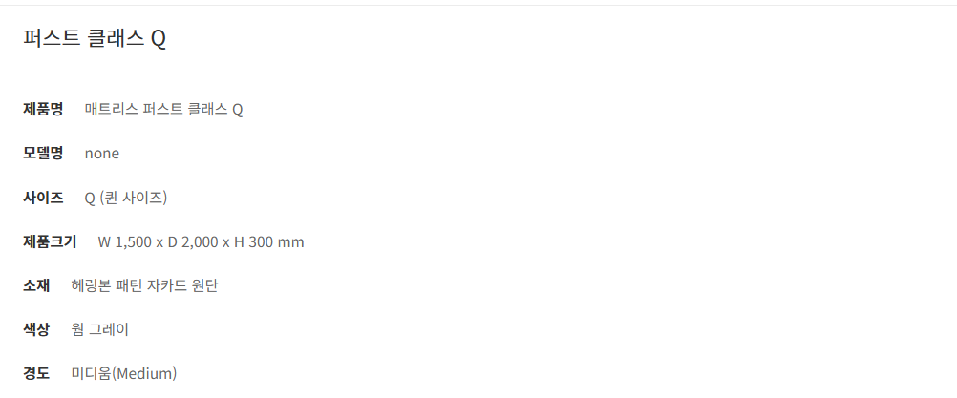Select the 모델명 field label
The width and height of the screenshot is (957, 398).
[x=43, y=153]
